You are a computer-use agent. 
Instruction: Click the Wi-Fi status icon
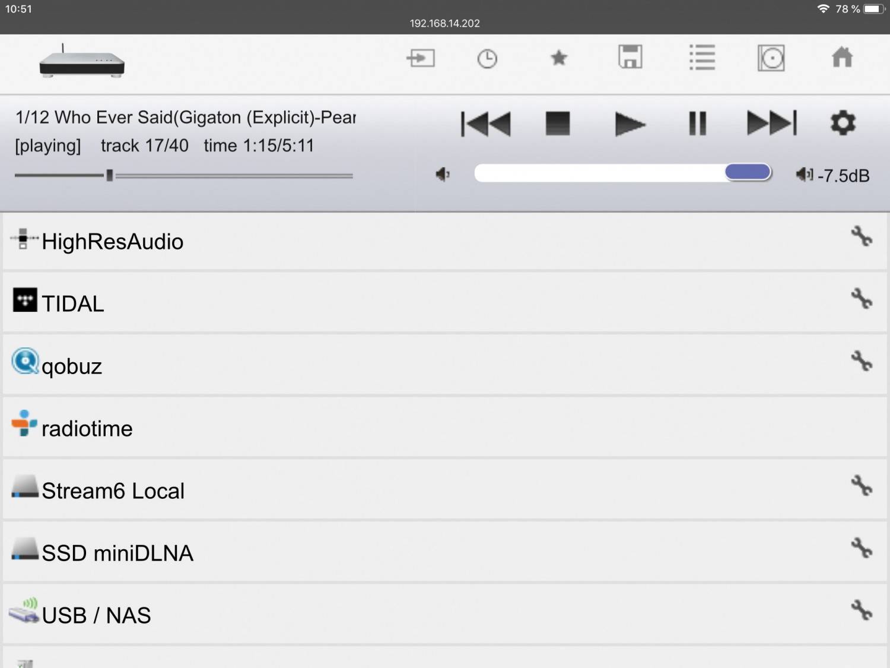point(823,9)
